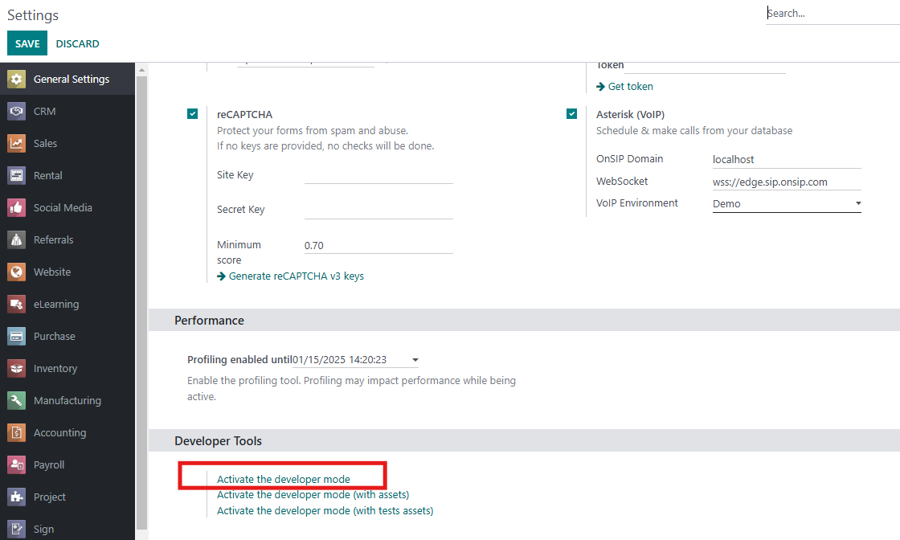Open eLearning settings section
The width and height of the screenshot is (900, 540).
[x=67, y=304]
